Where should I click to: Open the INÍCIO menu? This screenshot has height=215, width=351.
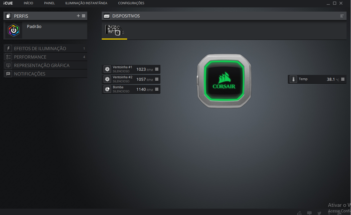(x=28, y=3)
